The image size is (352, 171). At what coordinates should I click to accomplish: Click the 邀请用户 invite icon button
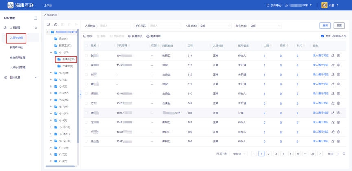click(x=153, y=36)
